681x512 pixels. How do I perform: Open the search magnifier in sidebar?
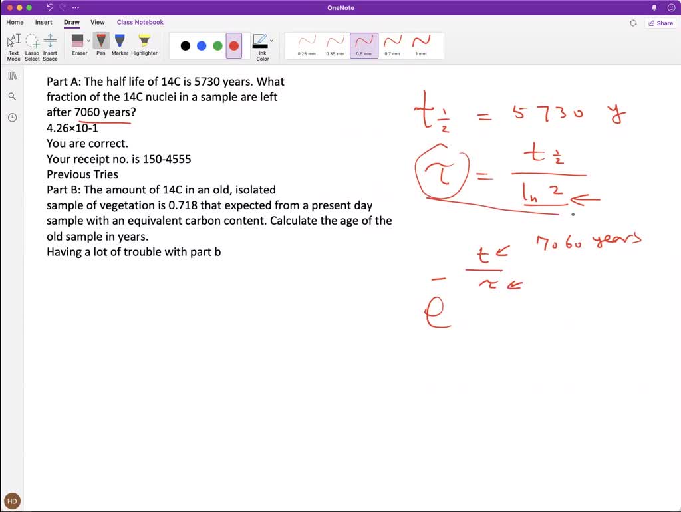(x=12, y=96)
